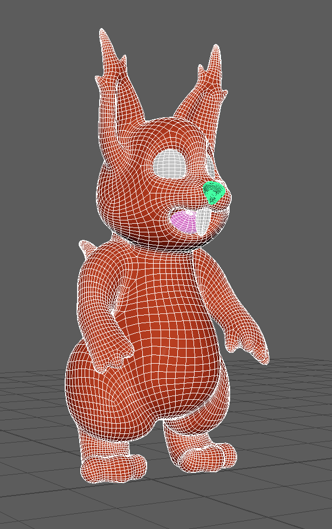Screen dimensions: 332x529
Task: Select the green nose mesh on the squirrel
Action: click(x=214, y=192)
